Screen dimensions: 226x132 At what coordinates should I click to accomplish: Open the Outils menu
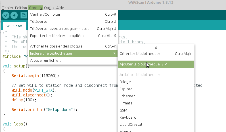coord(49,8)
